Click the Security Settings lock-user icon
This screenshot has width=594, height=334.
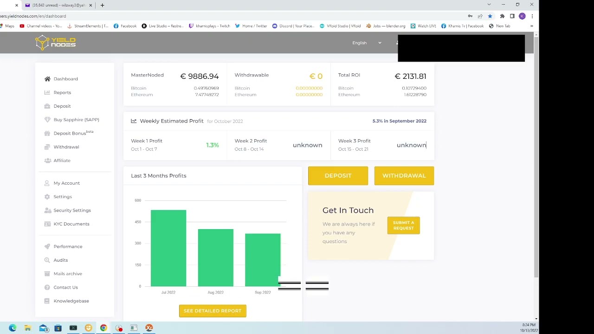(x=47, y=210)
